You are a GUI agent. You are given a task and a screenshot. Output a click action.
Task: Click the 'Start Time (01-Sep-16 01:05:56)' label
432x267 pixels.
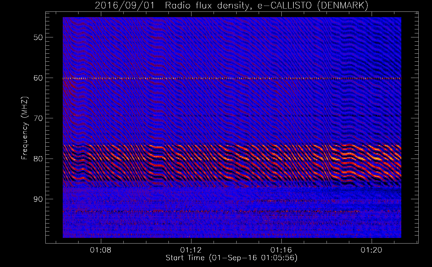pyautogui.click(x=231, y=258)
